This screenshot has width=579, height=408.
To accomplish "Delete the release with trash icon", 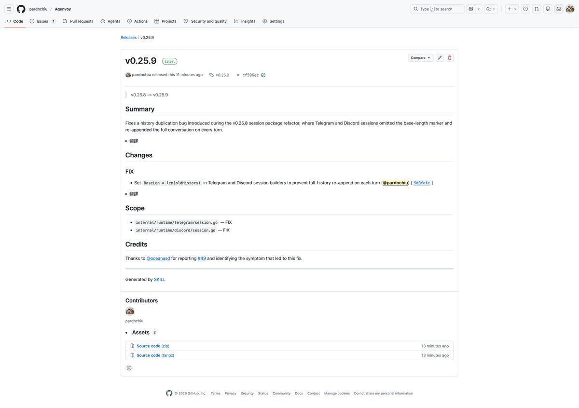I will (x=450, y=58).
